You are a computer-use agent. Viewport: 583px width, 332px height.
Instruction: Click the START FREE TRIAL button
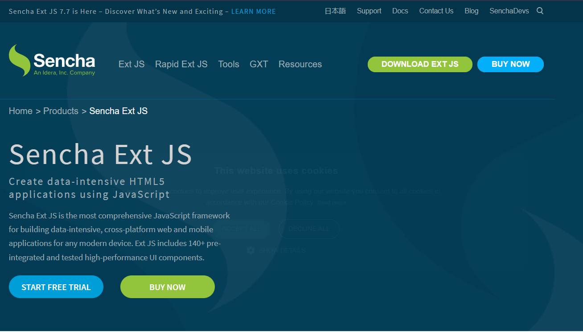56,287
